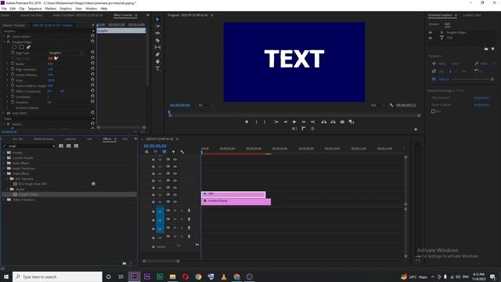The image size is (501, 282).
Task: Expand the Video Transitions folder
Action: click(4, 200)
